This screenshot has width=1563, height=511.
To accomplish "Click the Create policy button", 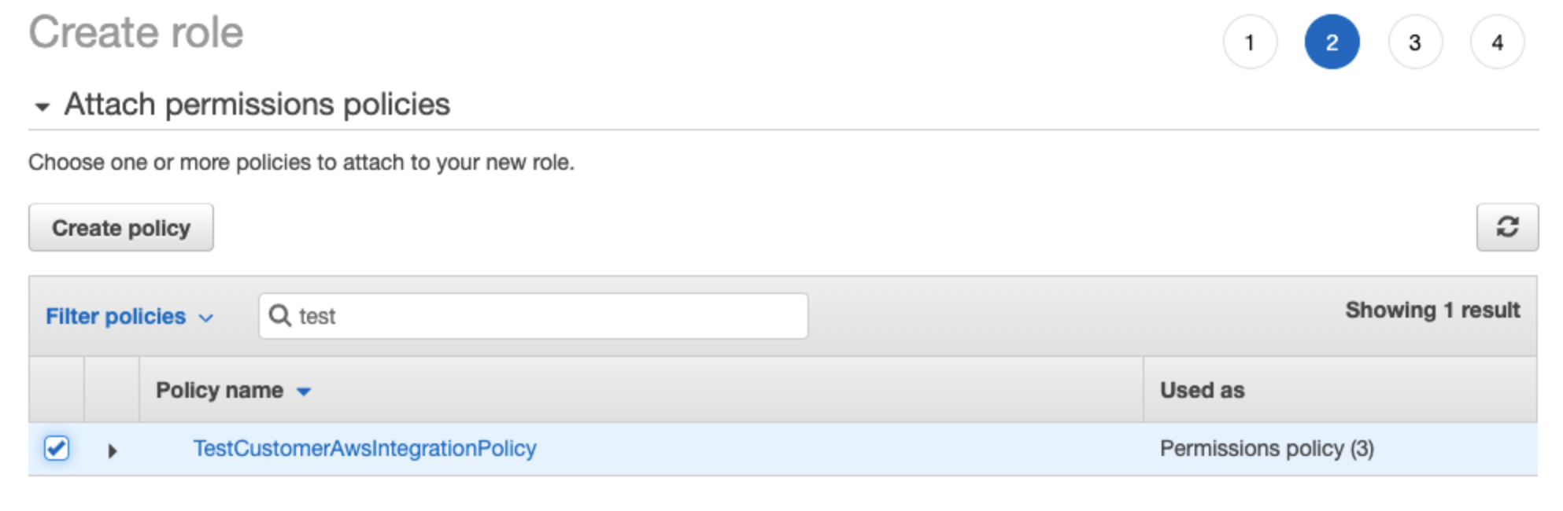I will click(x=121, y=227).
